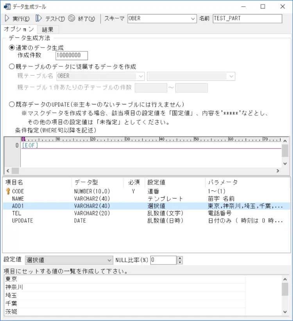Viewport: 293px width, 321px height.
Task: Switch to the オプション tab
Action: 19,29
